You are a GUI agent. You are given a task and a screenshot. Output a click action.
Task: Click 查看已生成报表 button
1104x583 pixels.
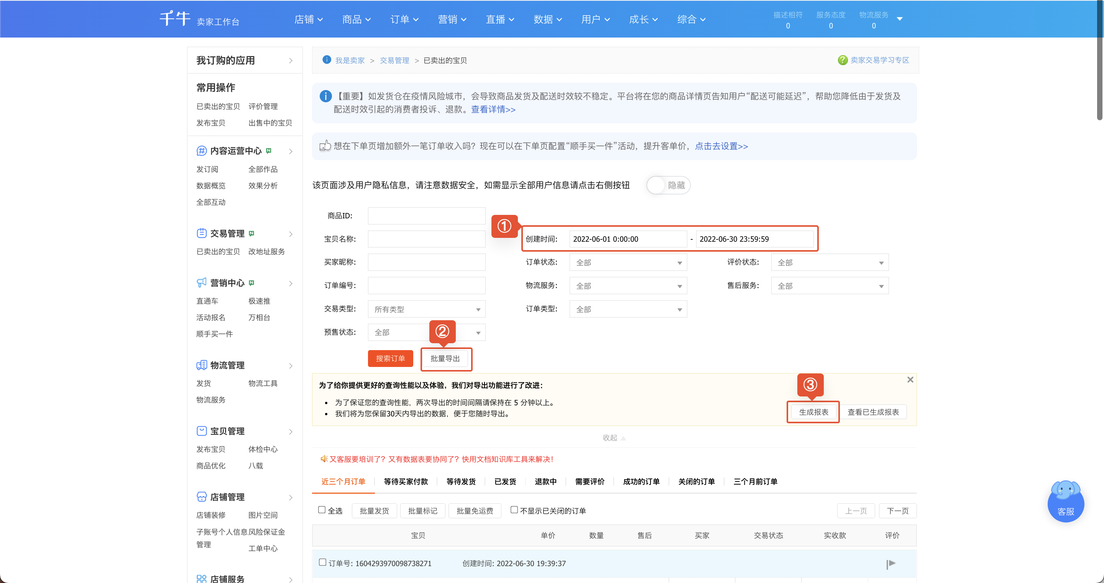click(873, 412)
